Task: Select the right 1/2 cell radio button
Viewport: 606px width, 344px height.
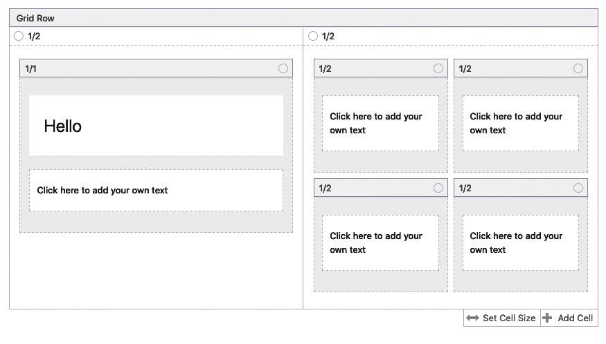Action: (313, 36)
